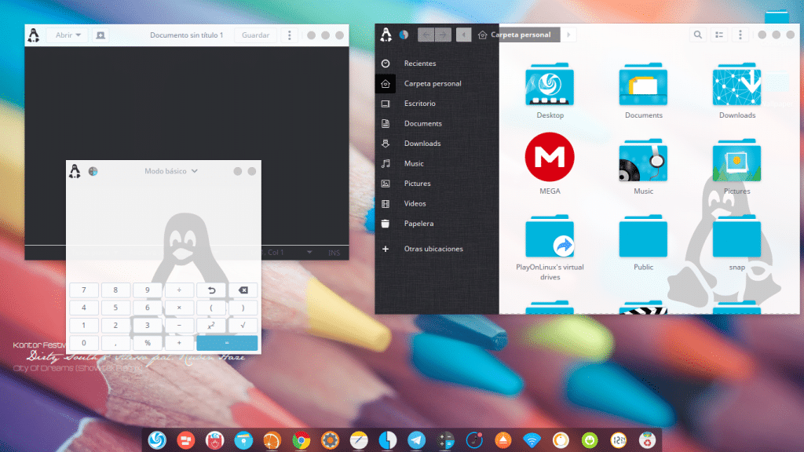Open the file manager three-dot menu
Screen dimensions: 804x452
[x=740, y=35]
